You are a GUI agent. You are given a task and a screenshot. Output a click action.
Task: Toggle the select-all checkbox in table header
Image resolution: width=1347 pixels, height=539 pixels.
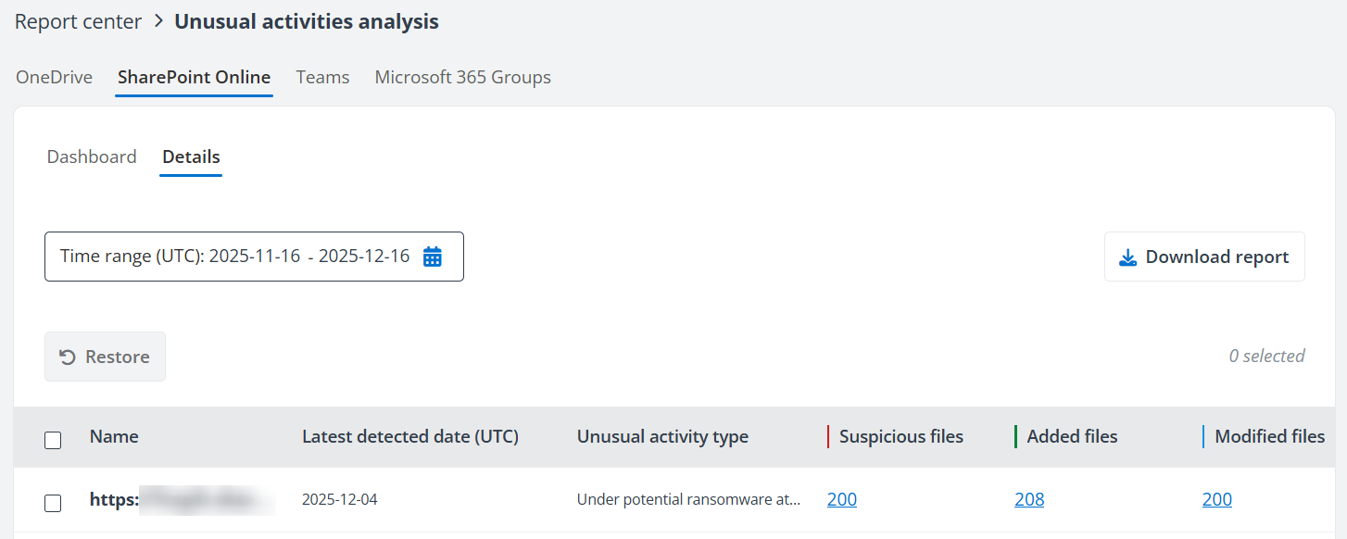point(53,440)
